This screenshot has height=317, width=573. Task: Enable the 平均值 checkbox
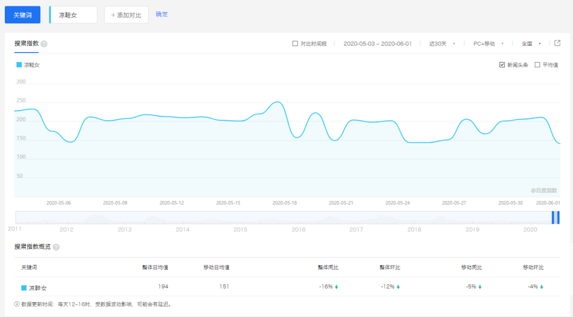point(537,65)
